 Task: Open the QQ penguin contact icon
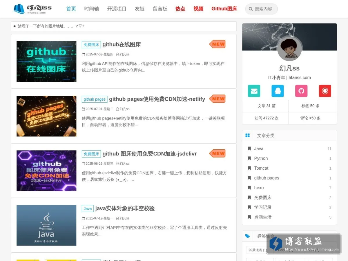(278, 91)
